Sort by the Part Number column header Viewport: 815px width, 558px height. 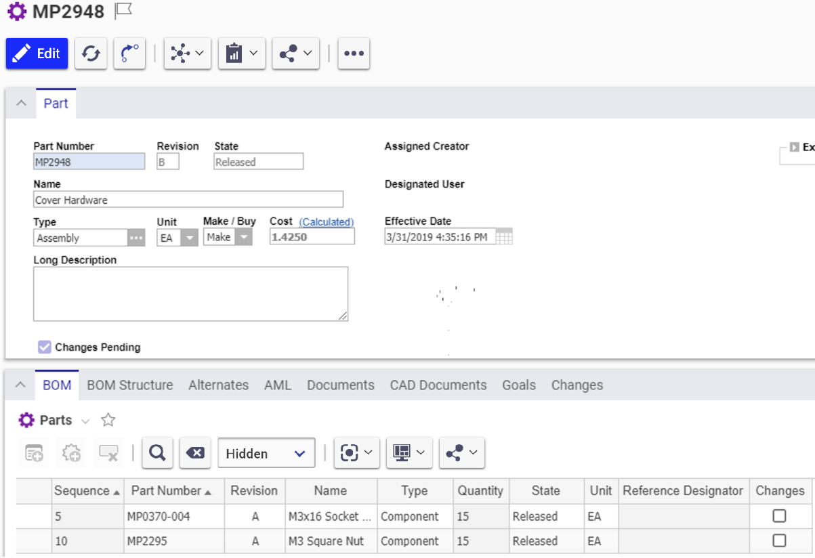coord(174,491)
